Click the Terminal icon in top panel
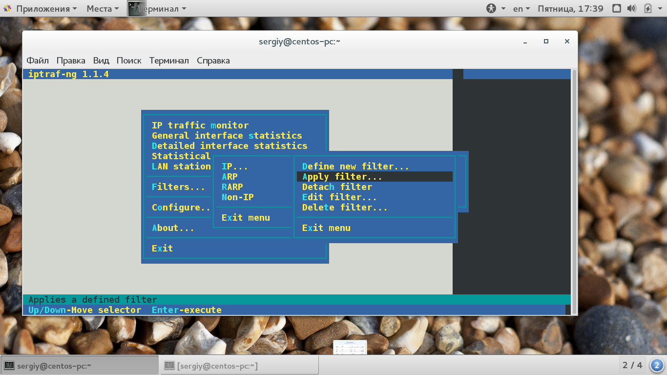Screen dimensions: 667x375 click(137, 8)
